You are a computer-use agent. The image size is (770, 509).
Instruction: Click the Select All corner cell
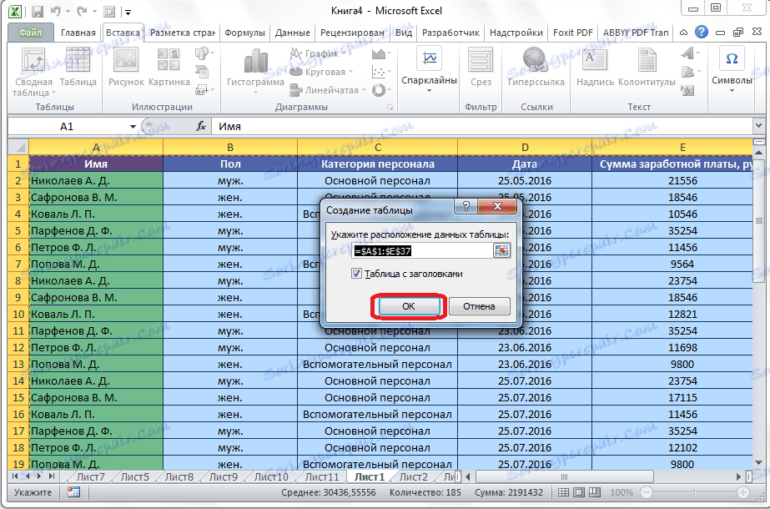(18, 147)
